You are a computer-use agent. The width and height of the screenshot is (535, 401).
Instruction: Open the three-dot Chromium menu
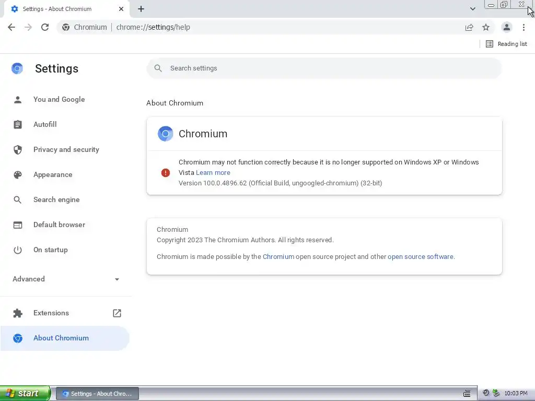[524, 27]
